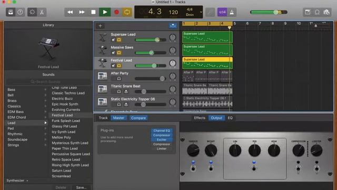Add a new track with plus button
This screenshot has width=337, height=190.
[100, 26]
